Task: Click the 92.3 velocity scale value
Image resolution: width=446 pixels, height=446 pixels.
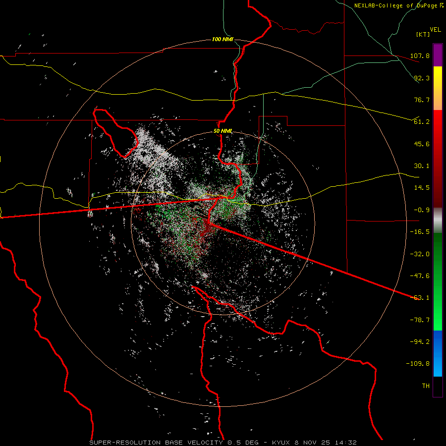Action: (422, 78)
